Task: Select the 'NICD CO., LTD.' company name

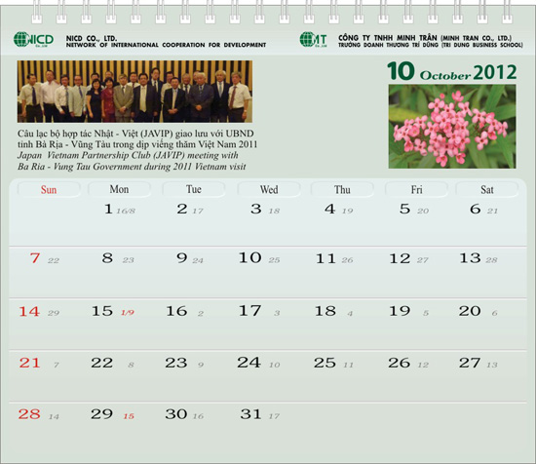Action: 92,38
